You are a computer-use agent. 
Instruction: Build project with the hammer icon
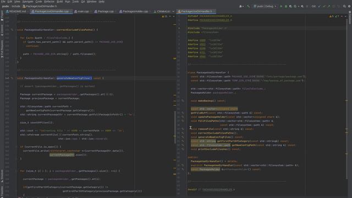pyautogui.click(x=248, y=6)
